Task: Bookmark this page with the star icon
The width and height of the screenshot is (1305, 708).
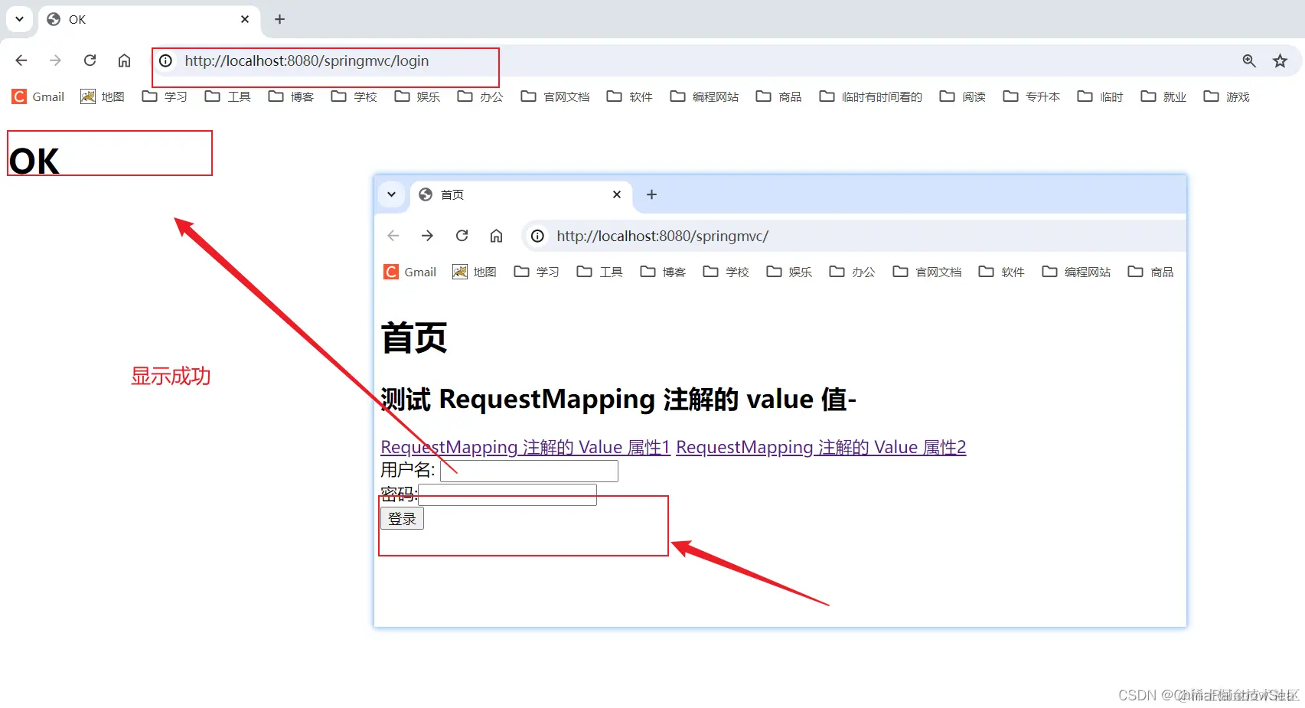Action: click(1280, 60)
